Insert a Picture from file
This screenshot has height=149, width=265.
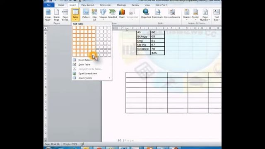(86, 14)
